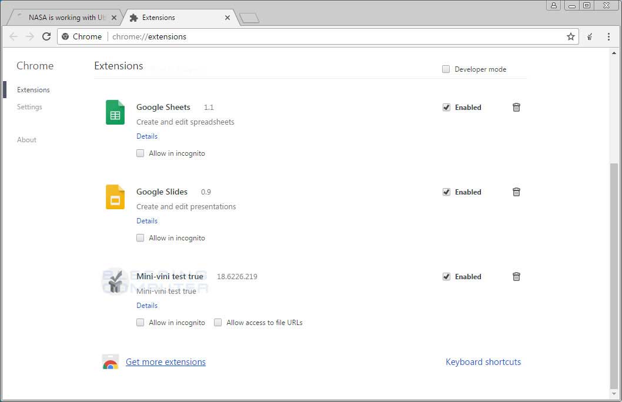Allow Google Slides in incognito
Viewport: 622px width, 402px height.
tap(140, 238)
